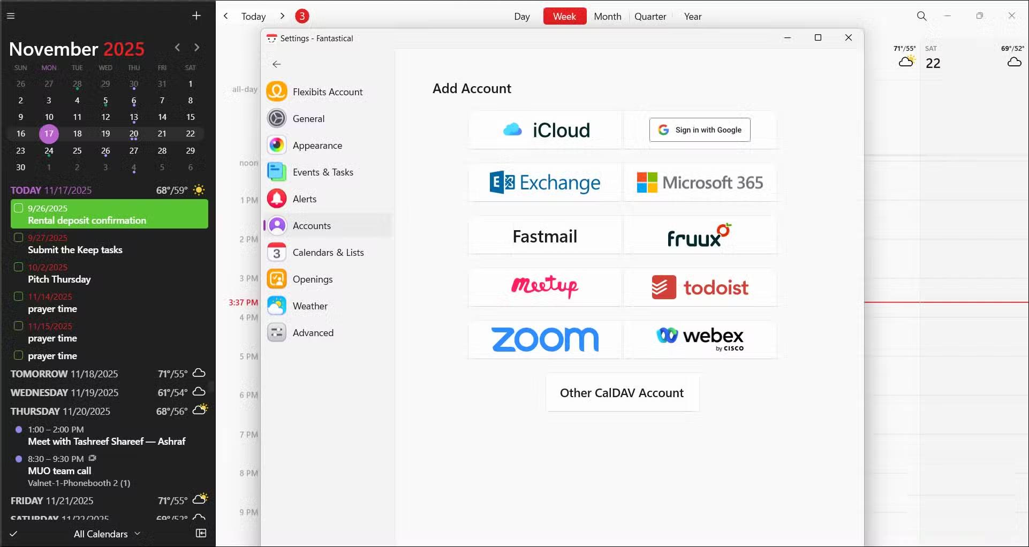Click the checkmark tasks icon at bottom left

point(14,534)
